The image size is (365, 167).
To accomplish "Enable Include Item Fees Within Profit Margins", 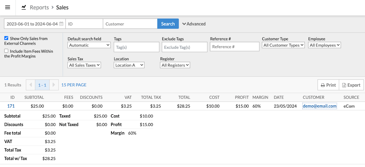I will (x=6, y=51).
